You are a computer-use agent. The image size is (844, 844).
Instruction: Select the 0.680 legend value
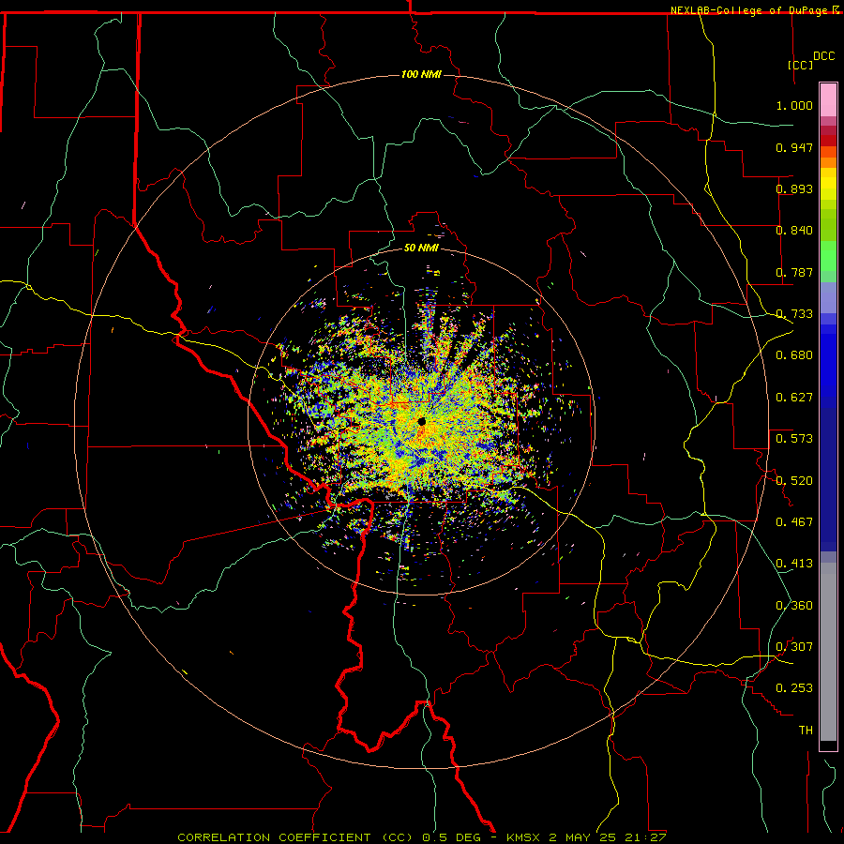(x=794, y=355)
